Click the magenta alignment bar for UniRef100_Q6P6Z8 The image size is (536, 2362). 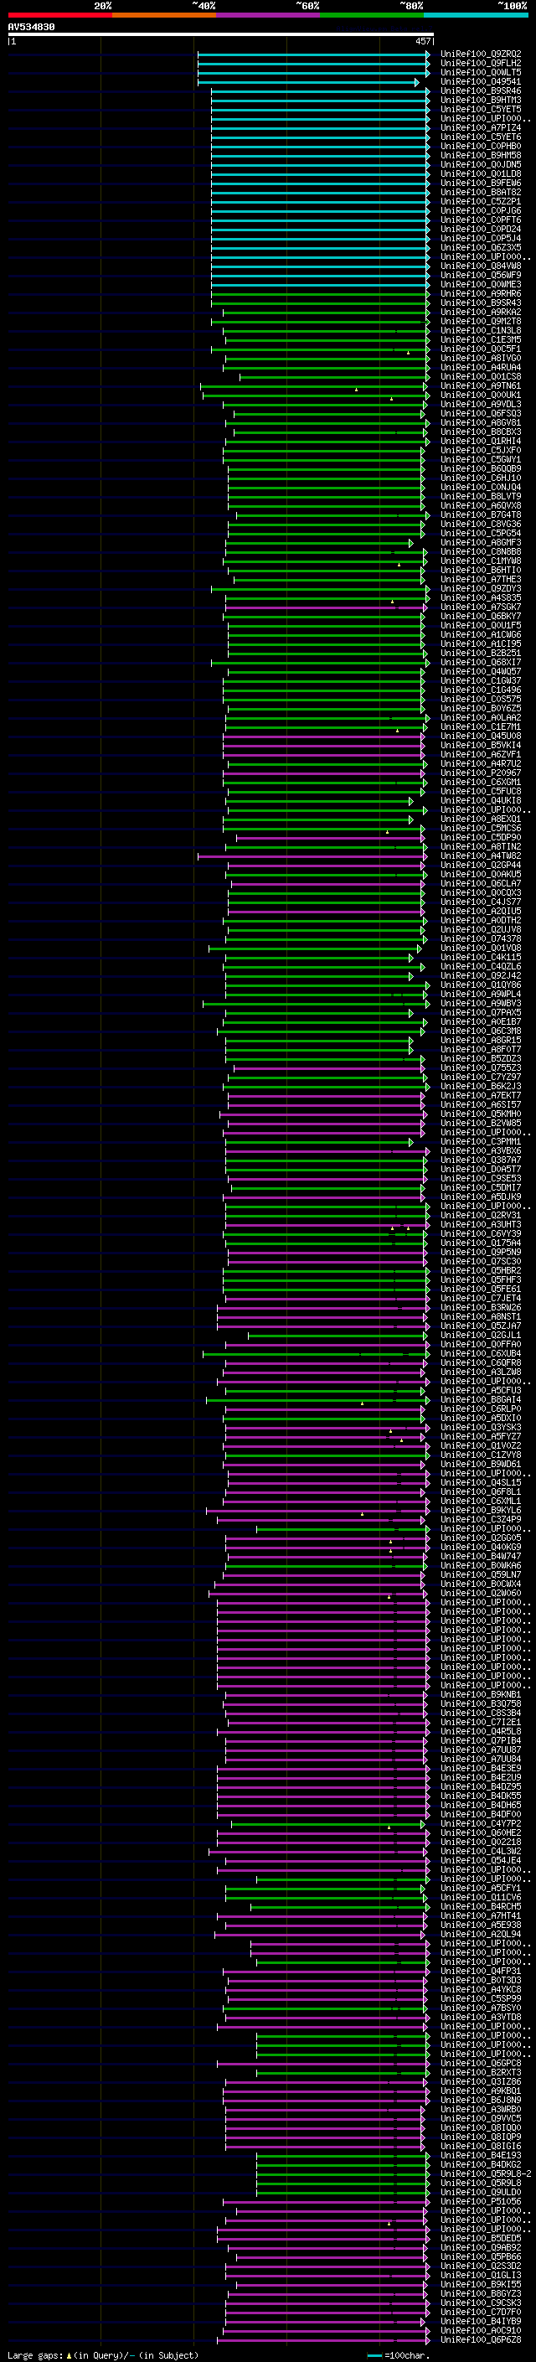point(322,2340)
